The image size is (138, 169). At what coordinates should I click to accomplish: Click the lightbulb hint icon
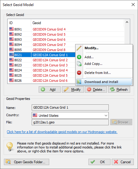(10, 147)
